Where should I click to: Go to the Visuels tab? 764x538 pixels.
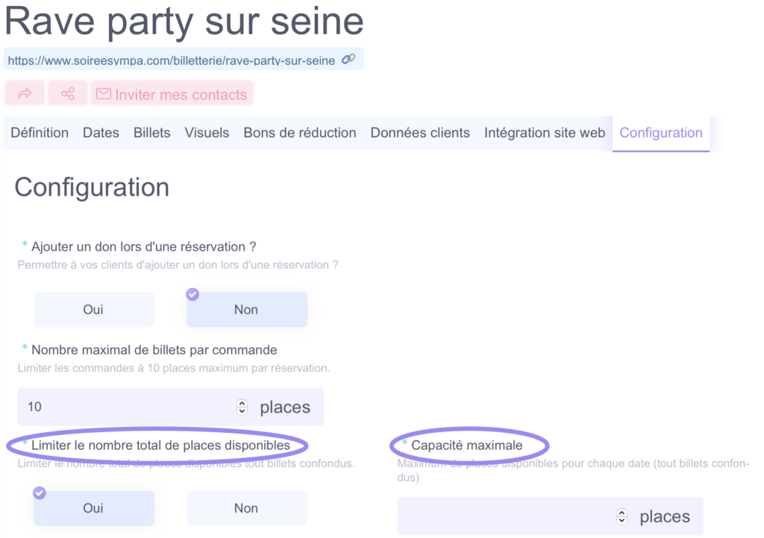click(x=207, y=133)
